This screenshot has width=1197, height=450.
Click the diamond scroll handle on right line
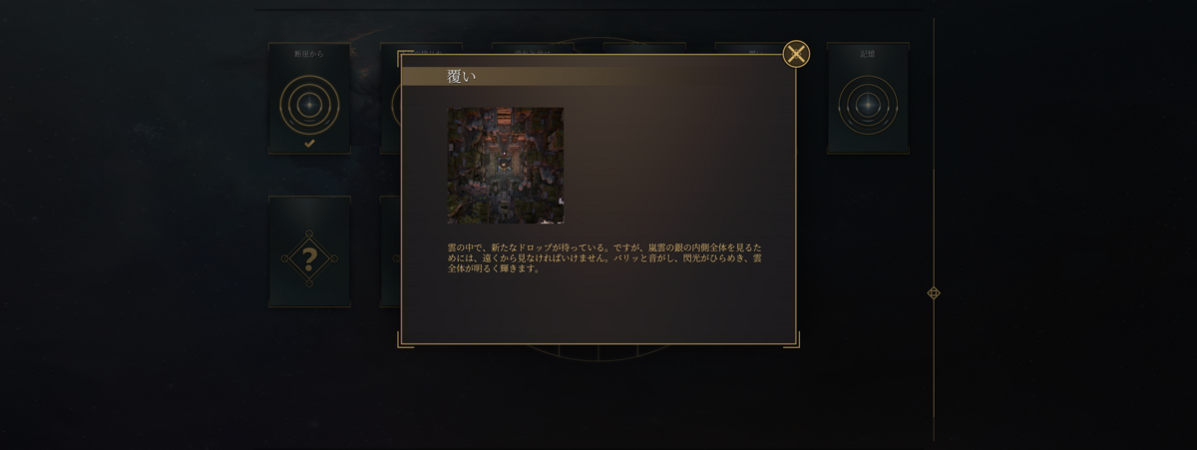point(934,292)
